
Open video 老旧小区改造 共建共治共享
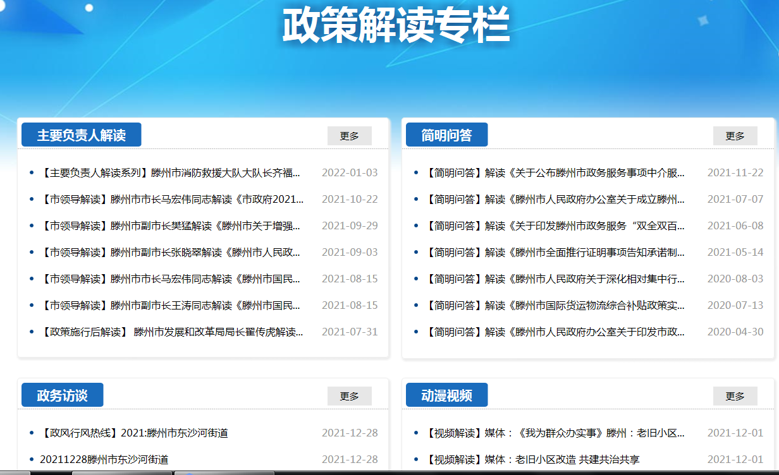pos(532,459)
